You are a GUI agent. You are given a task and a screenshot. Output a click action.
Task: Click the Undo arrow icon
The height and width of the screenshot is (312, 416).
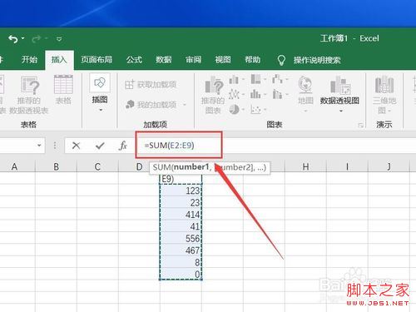pos(12,39)
